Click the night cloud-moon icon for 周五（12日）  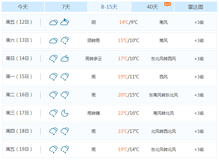point(65,22)
